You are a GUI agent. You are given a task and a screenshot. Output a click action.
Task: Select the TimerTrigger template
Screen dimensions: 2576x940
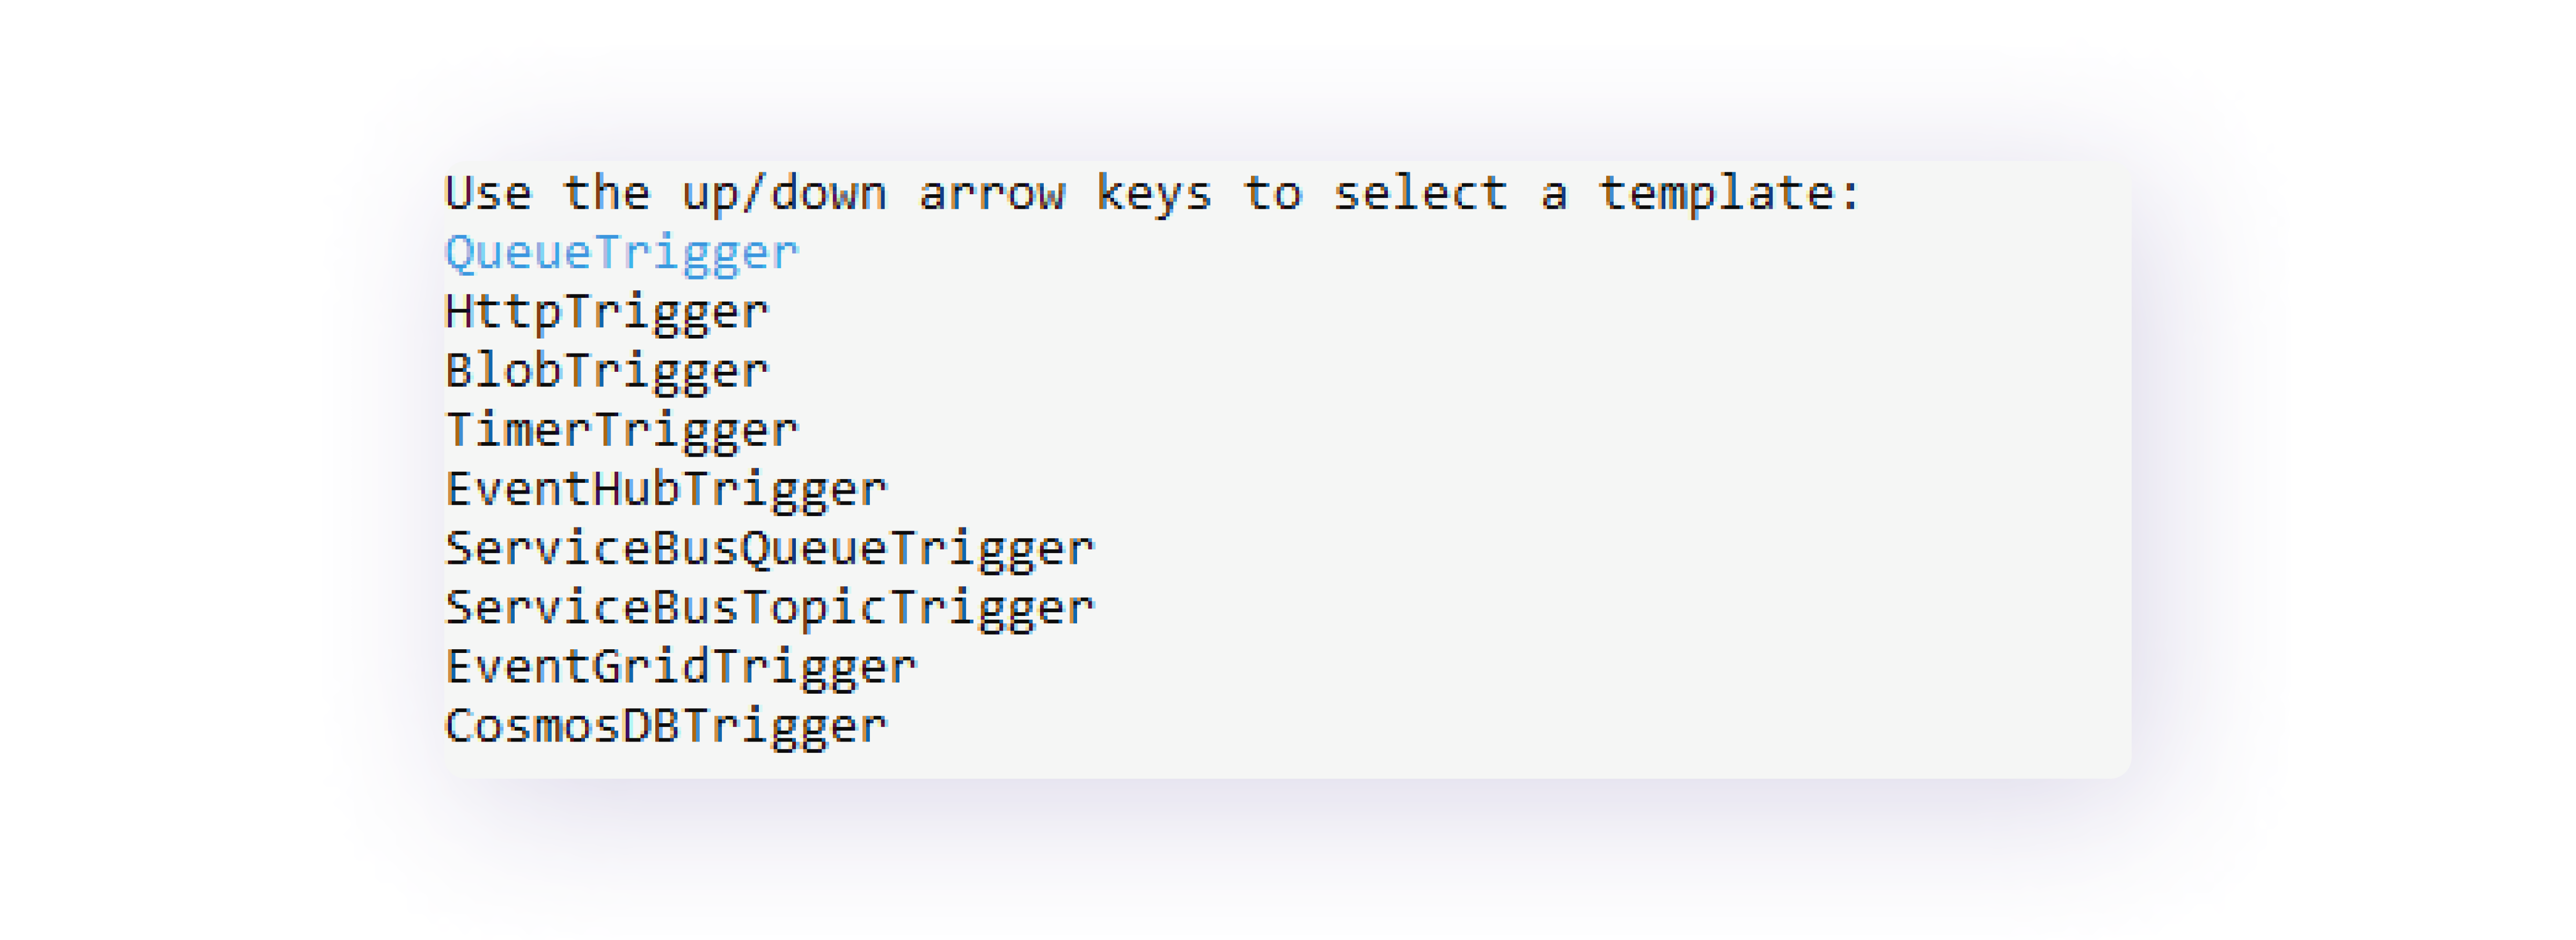621,430
